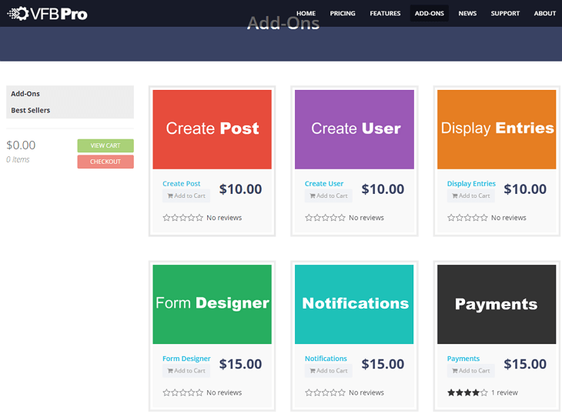The image size is (562, 414).
Task: Click the Payments four-star rating
Action: coord(467,392)
